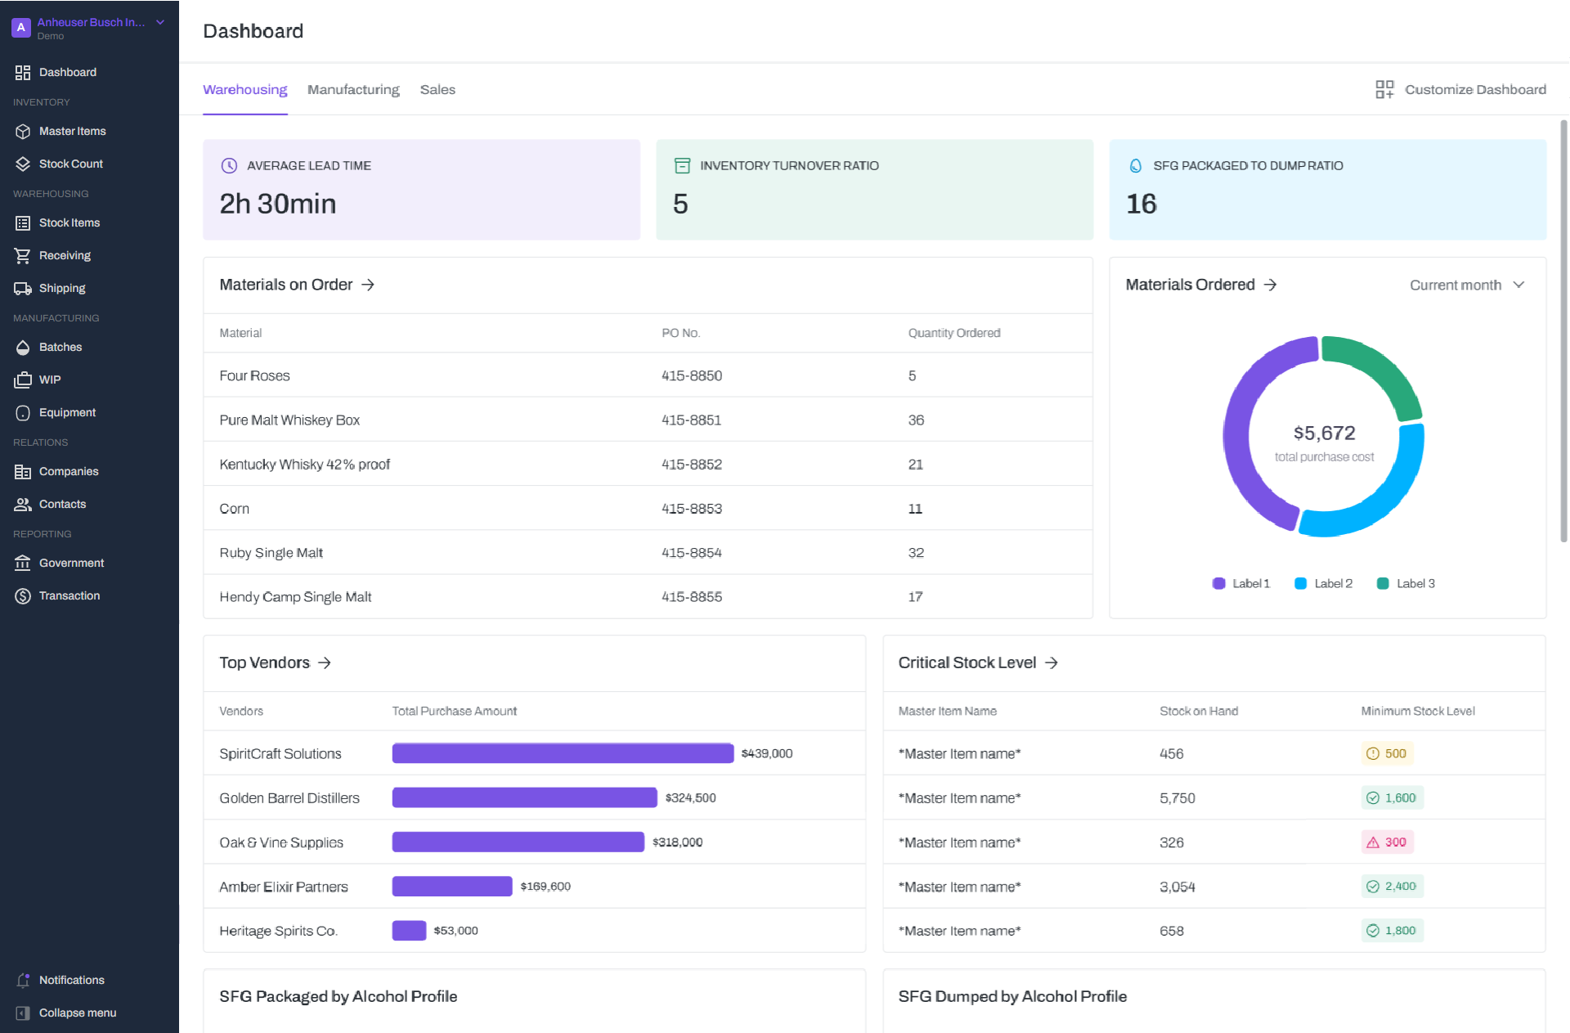Switch to the Manufacturing tab
The image size is (1570, 1033).
tap(353, 89)
